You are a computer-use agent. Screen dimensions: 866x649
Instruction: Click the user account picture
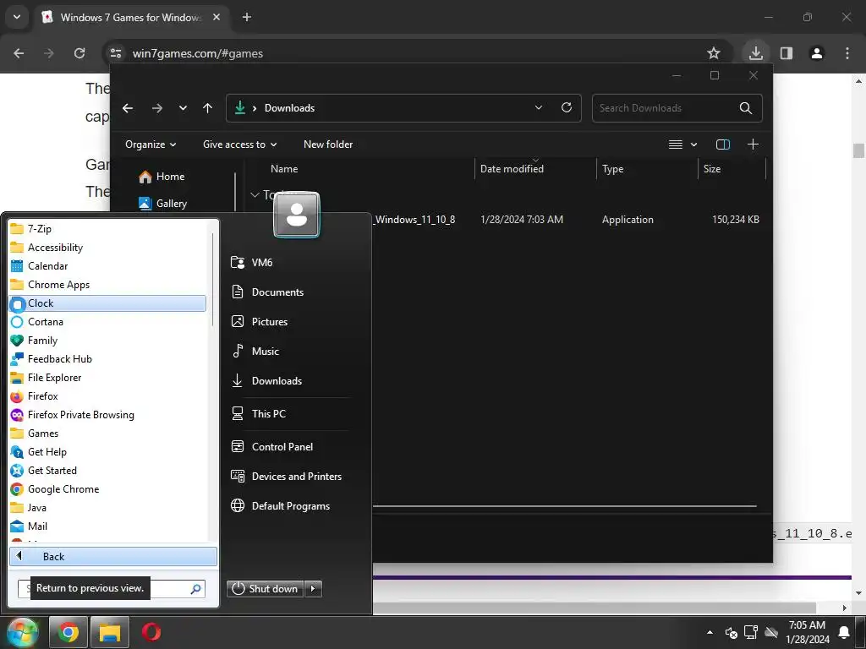click(x=297, y=215)
